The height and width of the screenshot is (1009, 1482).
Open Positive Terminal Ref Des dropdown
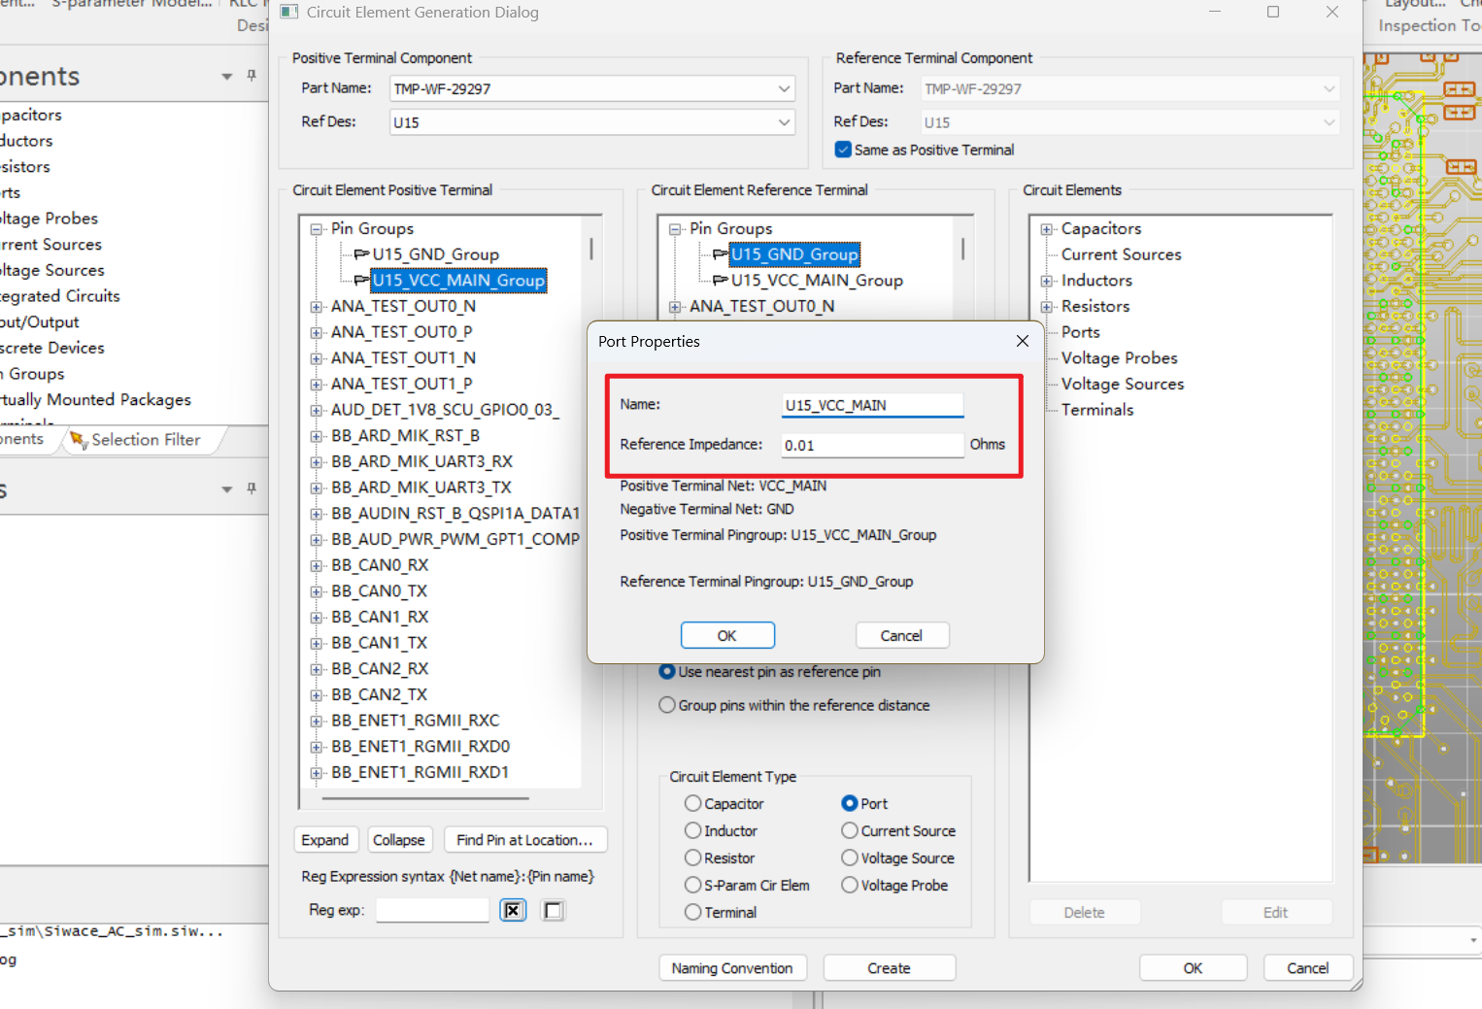784,122
